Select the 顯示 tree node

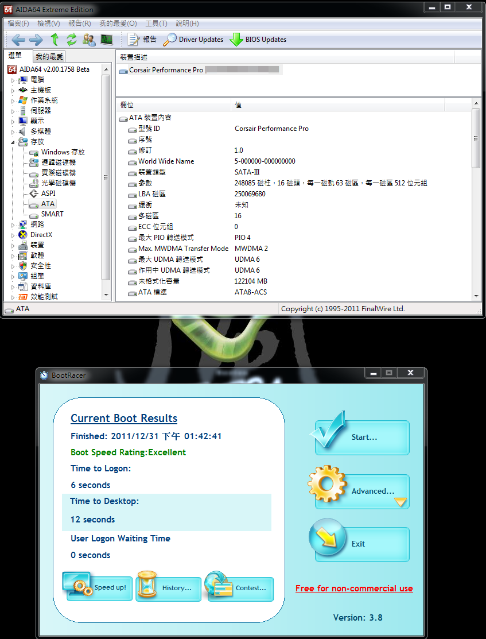(37, 121)
